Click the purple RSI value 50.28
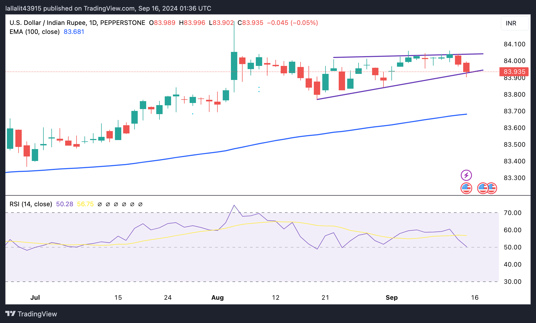The image size is (536, 323). point(65,204)
